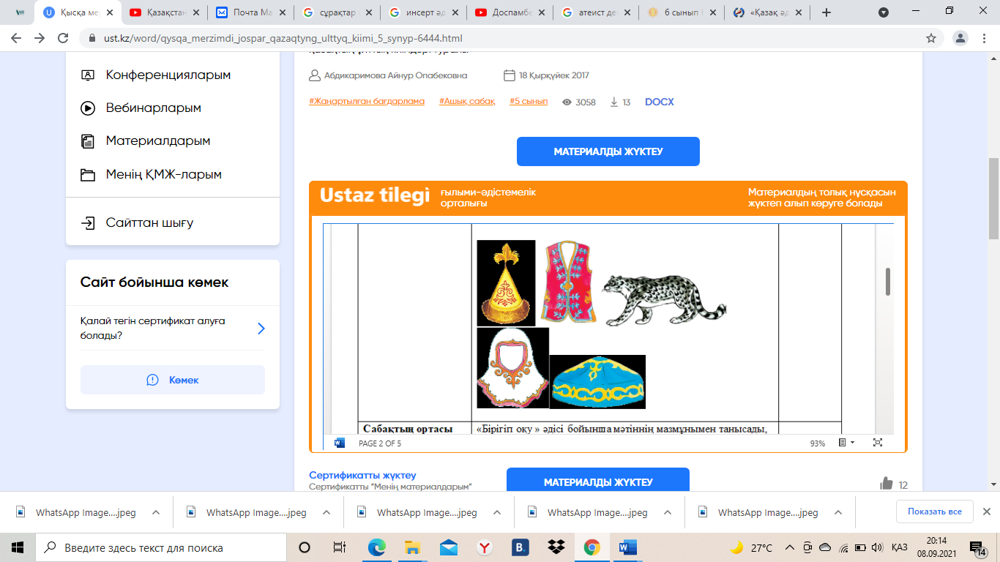Click the browser page vertical scrollbar
Viewport: 1000px width, 562px height.
993,198
